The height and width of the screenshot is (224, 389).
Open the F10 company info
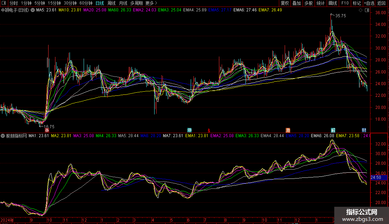point(345,3)
